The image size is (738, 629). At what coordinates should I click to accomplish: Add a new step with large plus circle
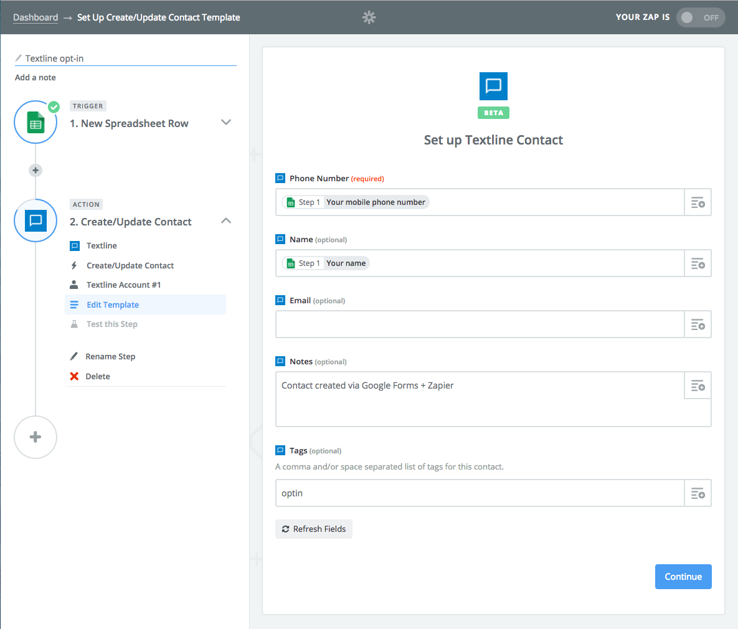point(35,437)
